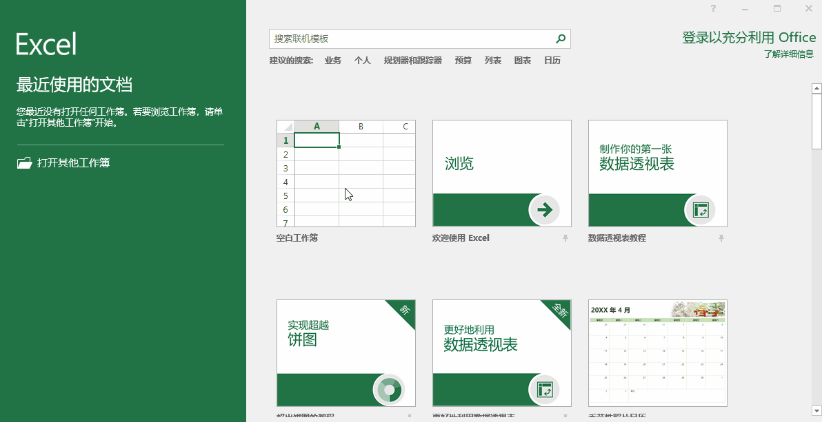Screen dimensions: 822x422
Task: Open the 实现超越饼图 template thumbnail
Action: coord(346,353)
